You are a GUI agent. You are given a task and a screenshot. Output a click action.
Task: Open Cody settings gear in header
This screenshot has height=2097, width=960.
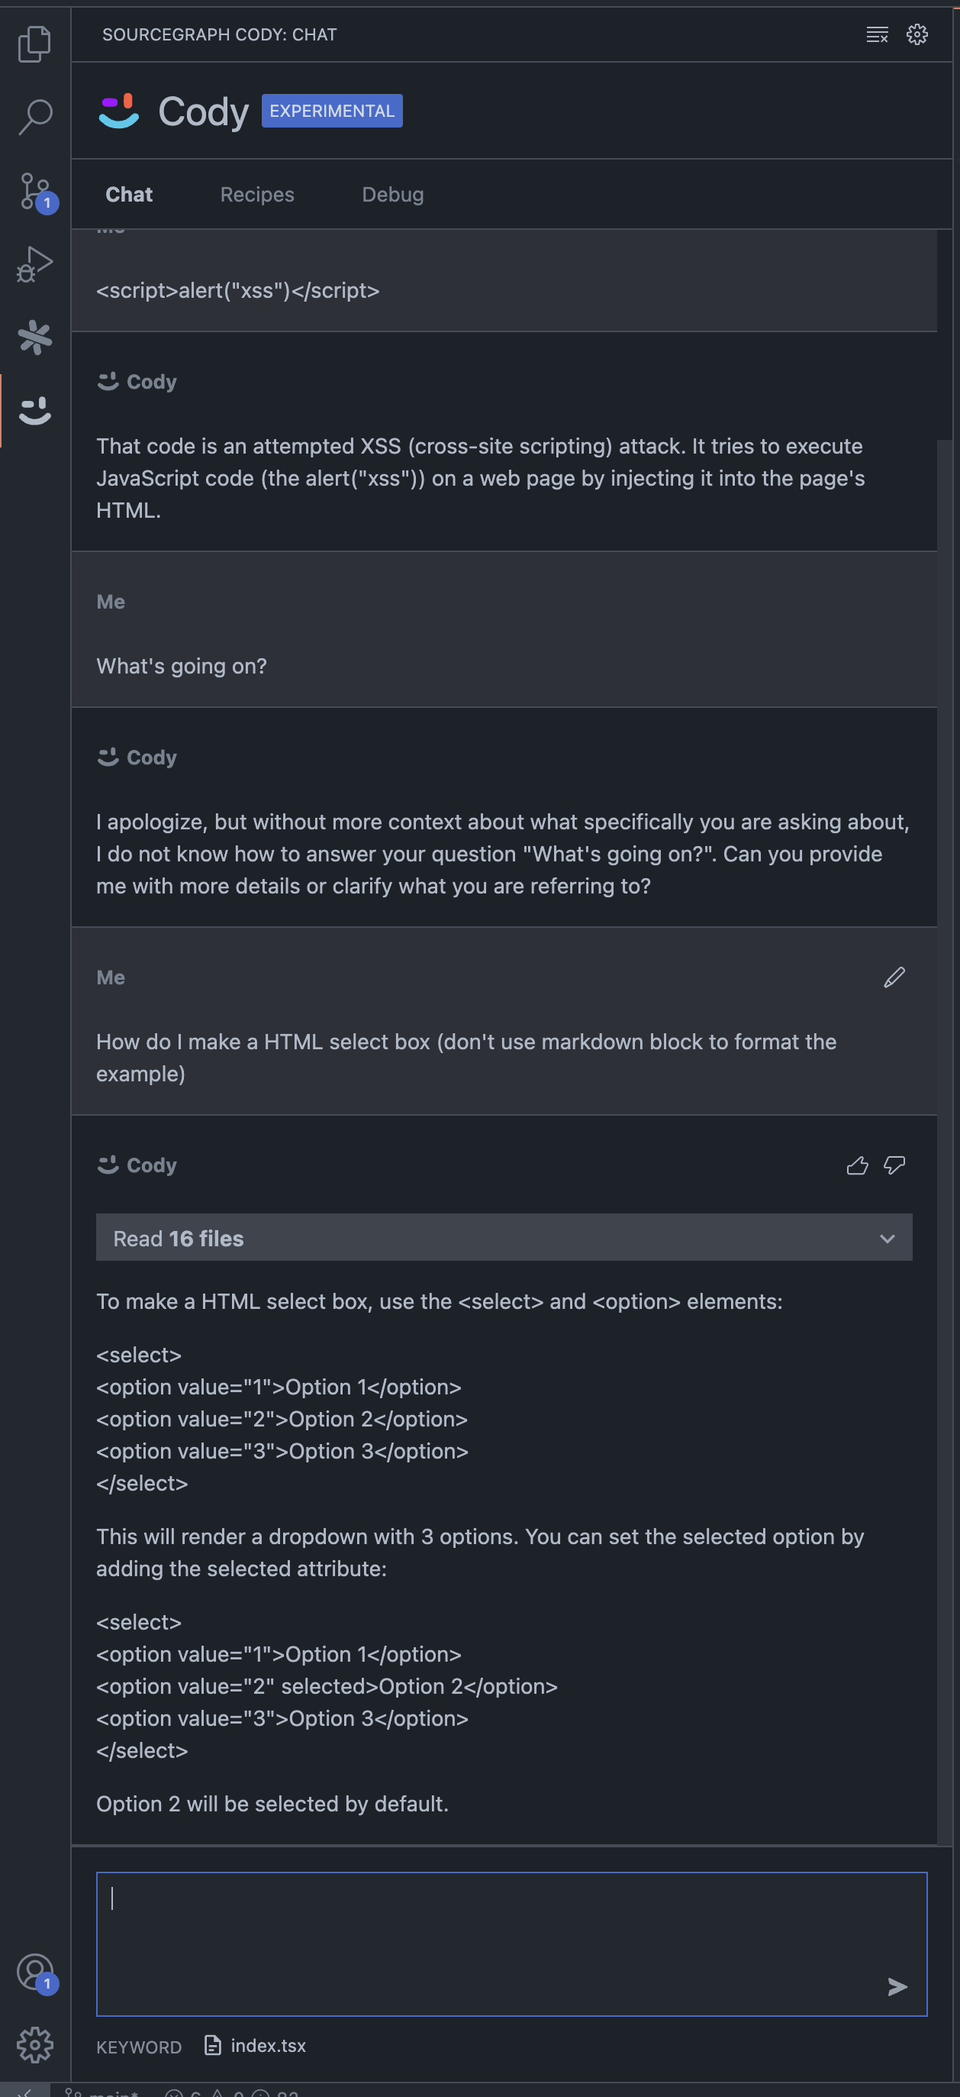(x=917, y=34)
